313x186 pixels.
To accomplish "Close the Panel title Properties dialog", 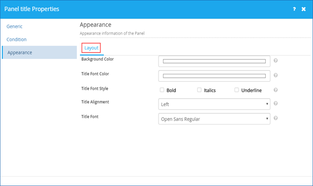I will click(x=304, y=9).
